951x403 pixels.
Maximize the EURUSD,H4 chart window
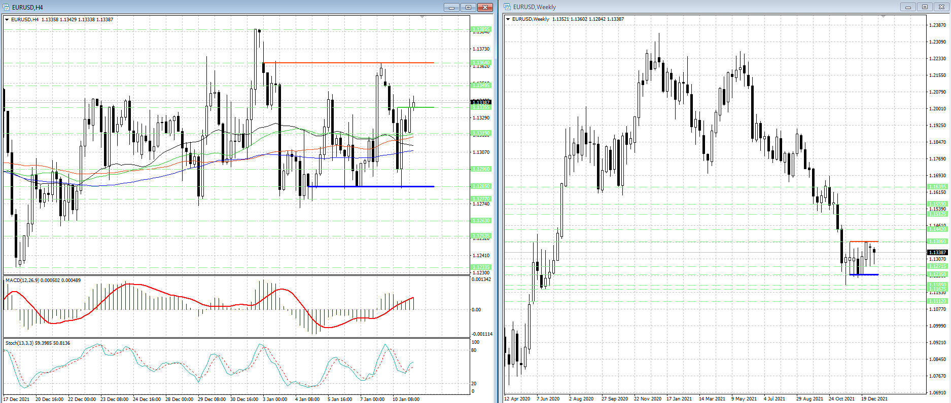pos(468,7)
